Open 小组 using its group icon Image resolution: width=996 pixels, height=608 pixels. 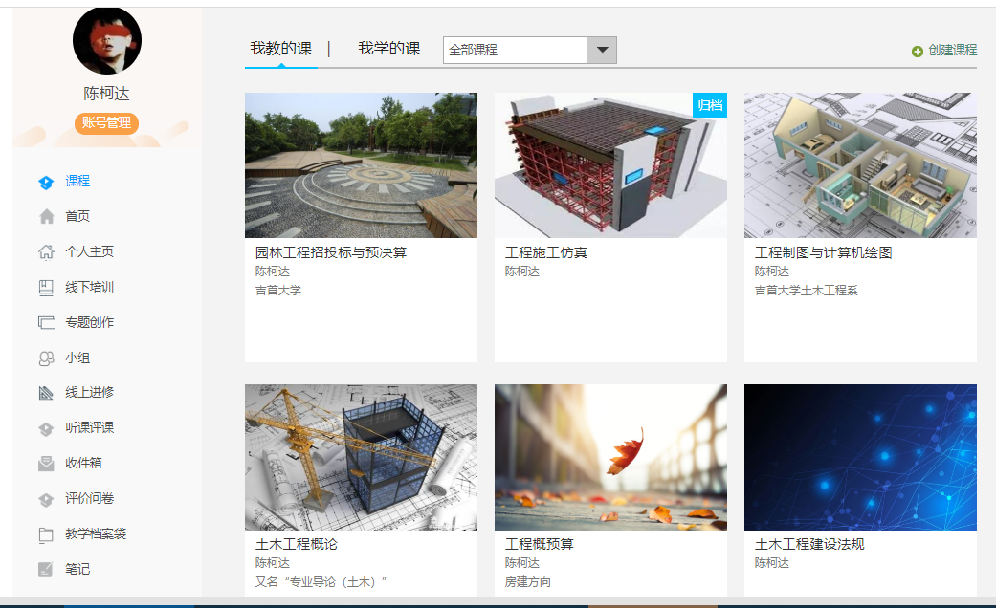tap(46, 358)
